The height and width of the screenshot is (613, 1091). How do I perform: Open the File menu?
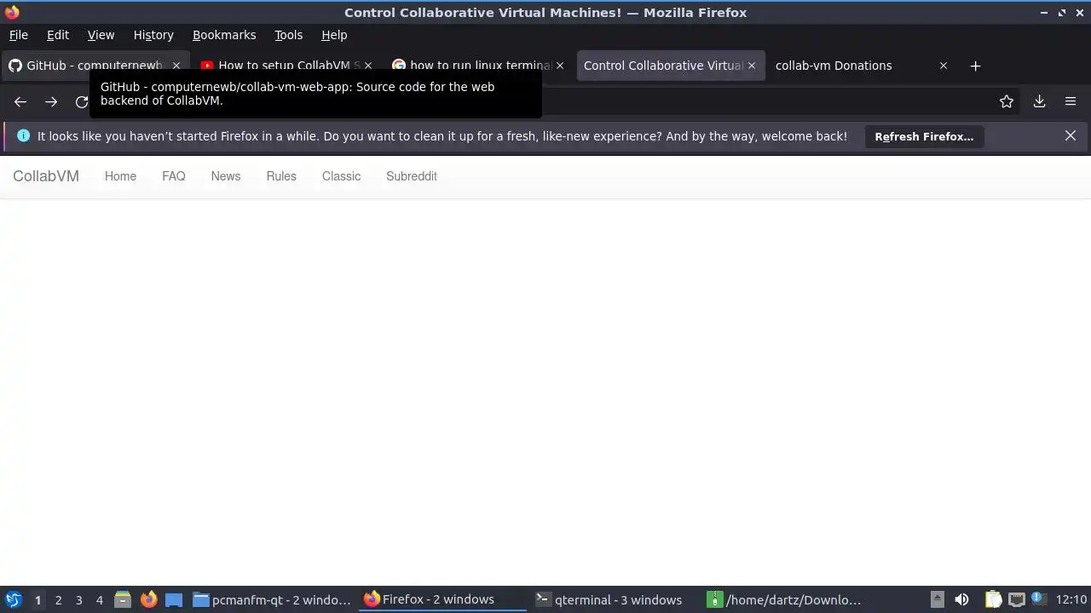point(19,35)
